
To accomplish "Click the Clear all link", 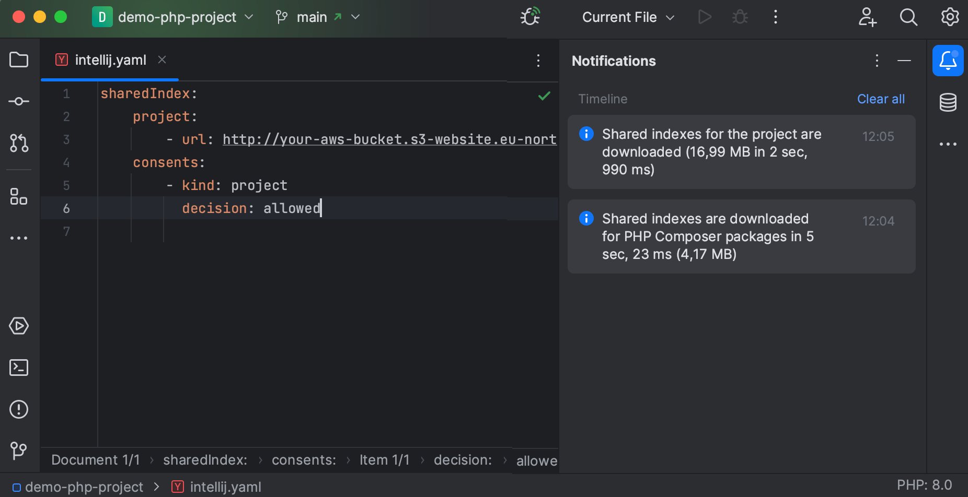I will click(881, 99).
